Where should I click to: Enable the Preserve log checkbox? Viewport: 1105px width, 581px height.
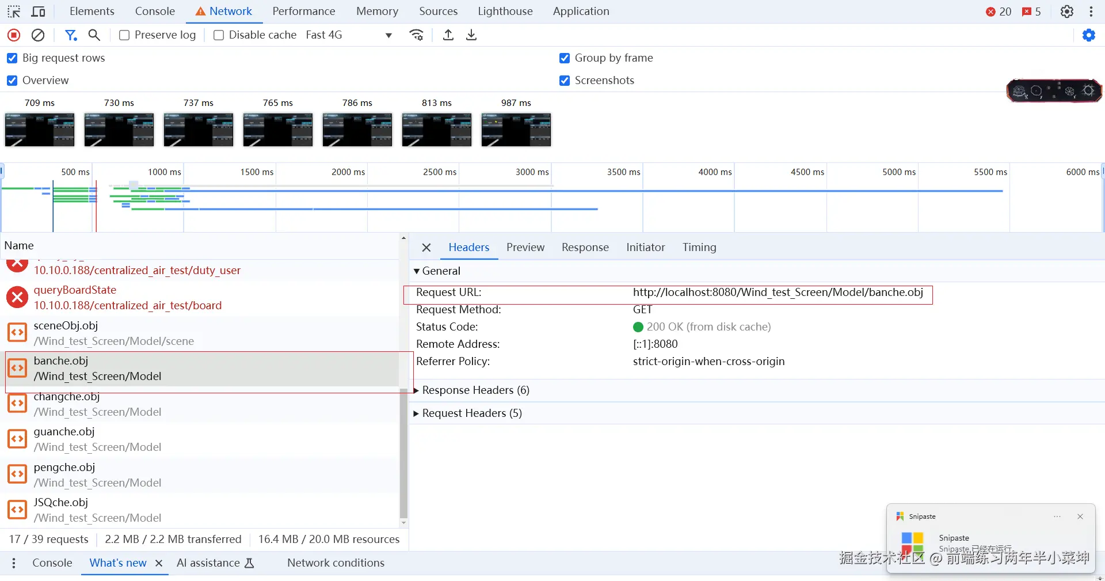click(124, 35)
